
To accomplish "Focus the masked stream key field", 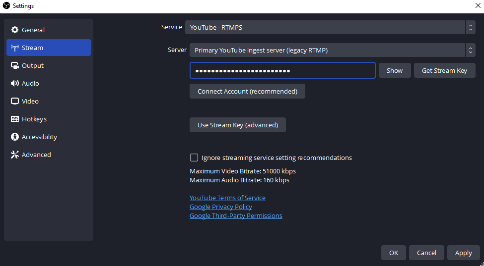I will (x=282, y=71).
